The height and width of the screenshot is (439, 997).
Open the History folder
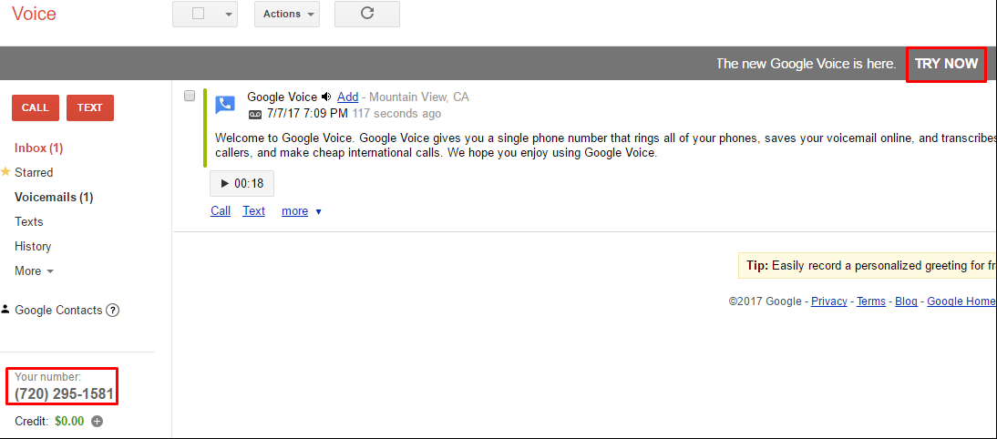click(x=33, y=247)
